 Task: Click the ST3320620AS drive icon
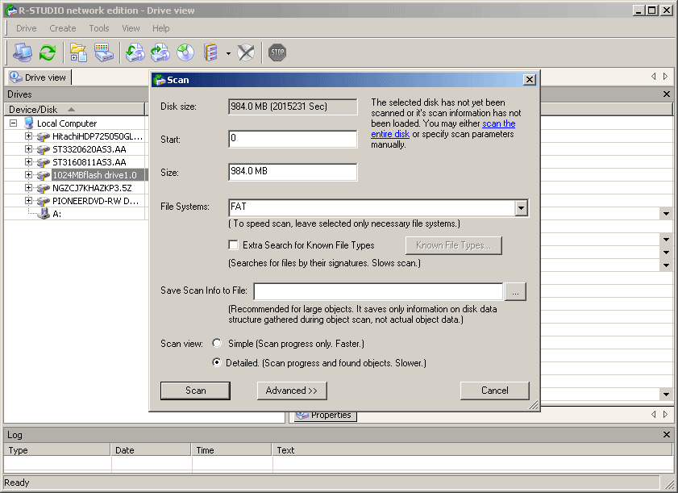point(44,150)
